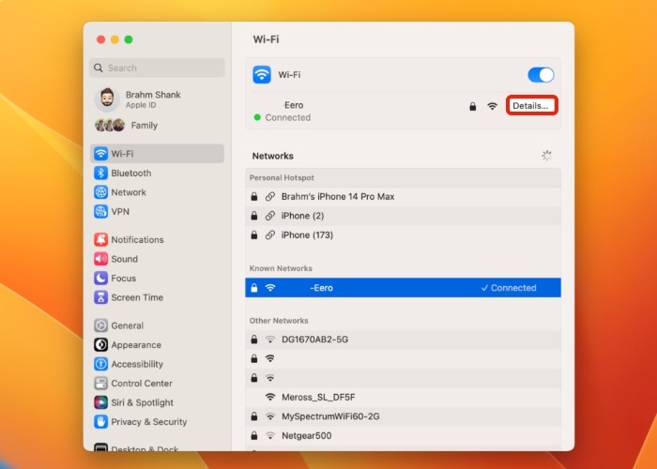Open the VPN settings pane
The width and height of the screenshot is (657, 469).
pos(119,212)
